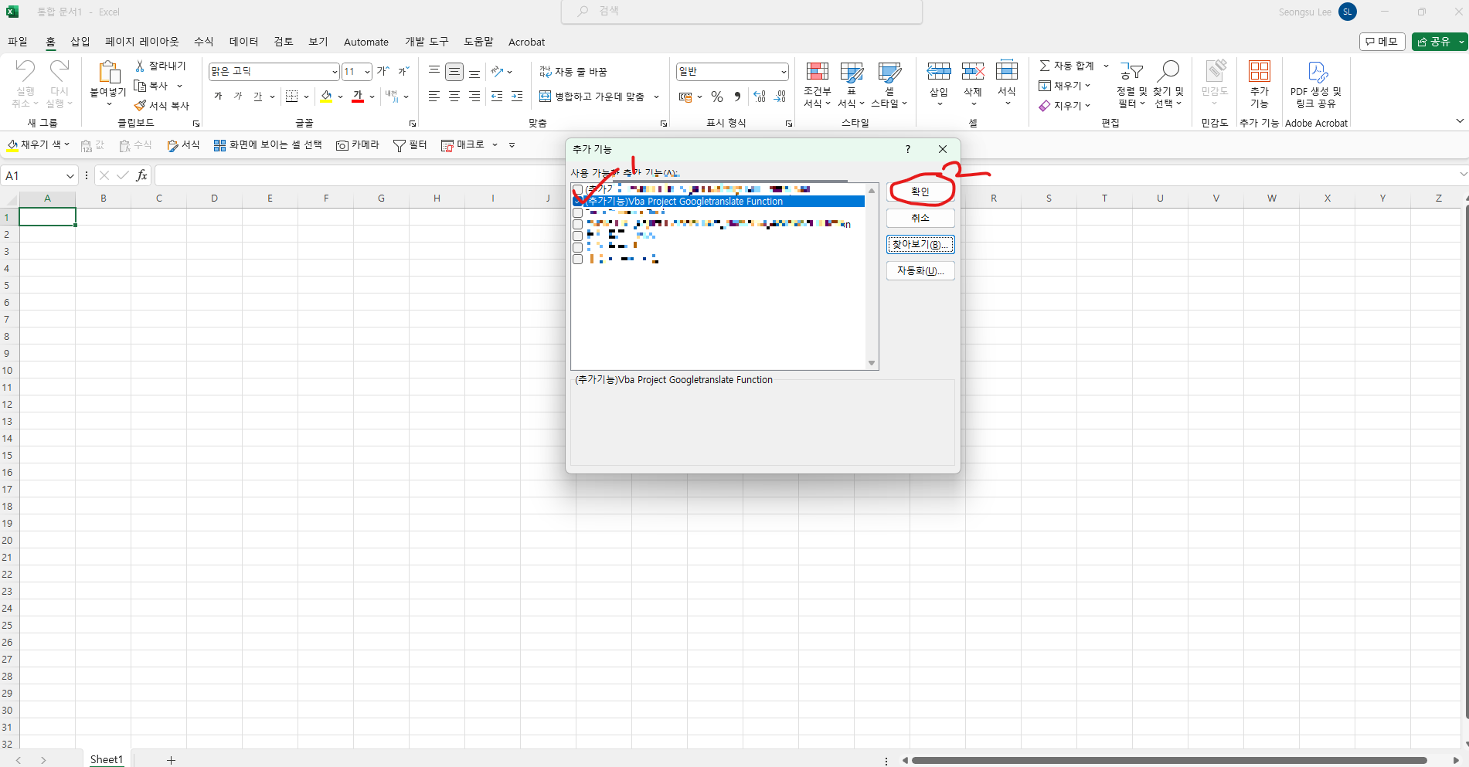Screen dimensions: 1469x767
Task: Click the 삭제 cells icon
Action: [x=973, y=72]
